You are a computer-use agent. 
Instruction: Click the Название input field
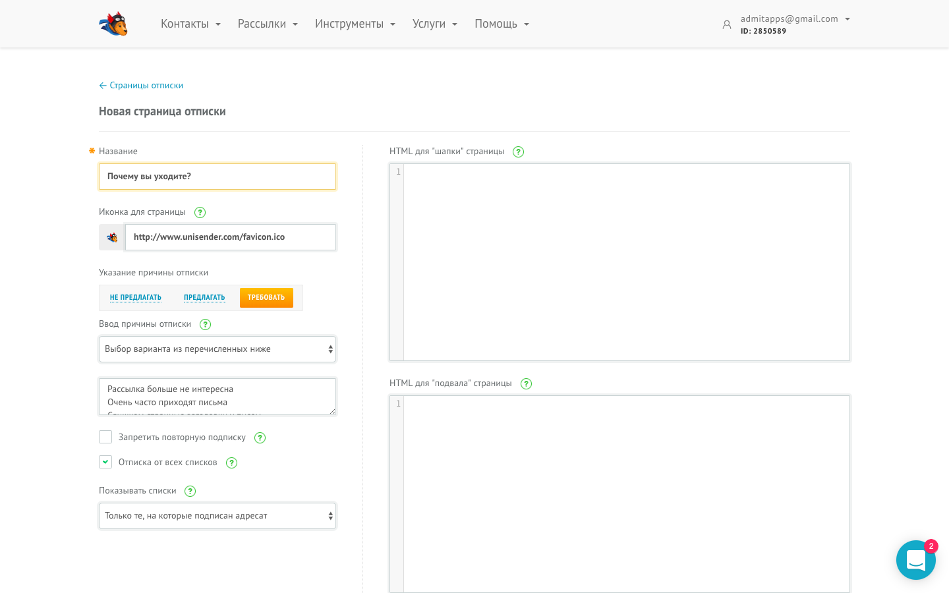pos(217,177)
